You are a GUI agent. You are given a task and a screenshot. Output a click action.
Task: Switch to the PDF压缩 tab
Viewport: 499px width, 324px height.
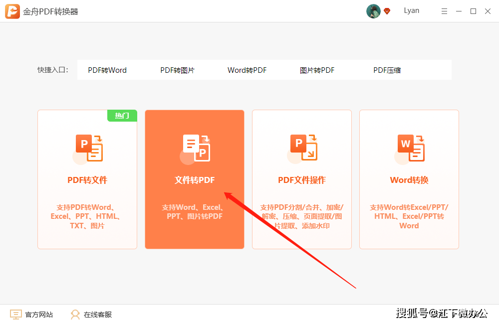(387, 70)
